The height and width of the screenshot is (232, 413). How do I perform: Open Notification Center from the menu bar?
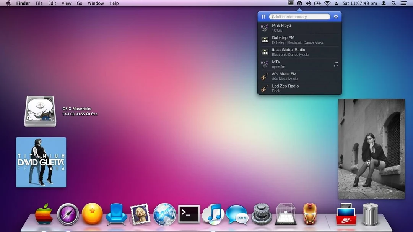pyautogui.click(x=403, y=3)
